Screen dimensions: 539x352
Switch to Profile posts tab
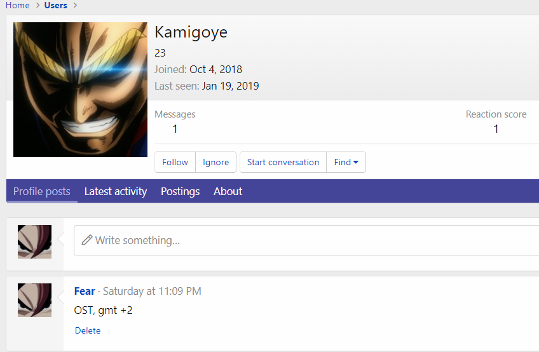(x=42, y=191)
